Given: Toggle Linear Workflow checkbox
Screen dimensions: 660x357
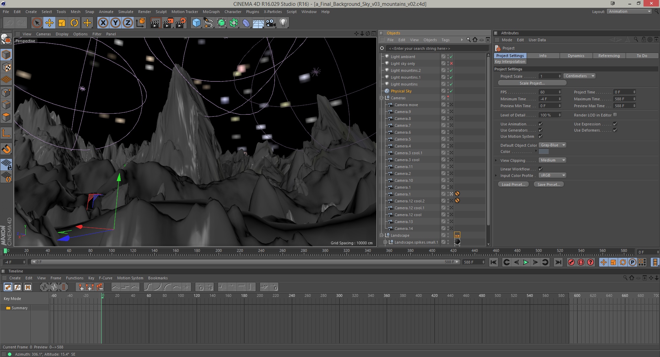Looking at the screenshot, I should tap(540, 169).
